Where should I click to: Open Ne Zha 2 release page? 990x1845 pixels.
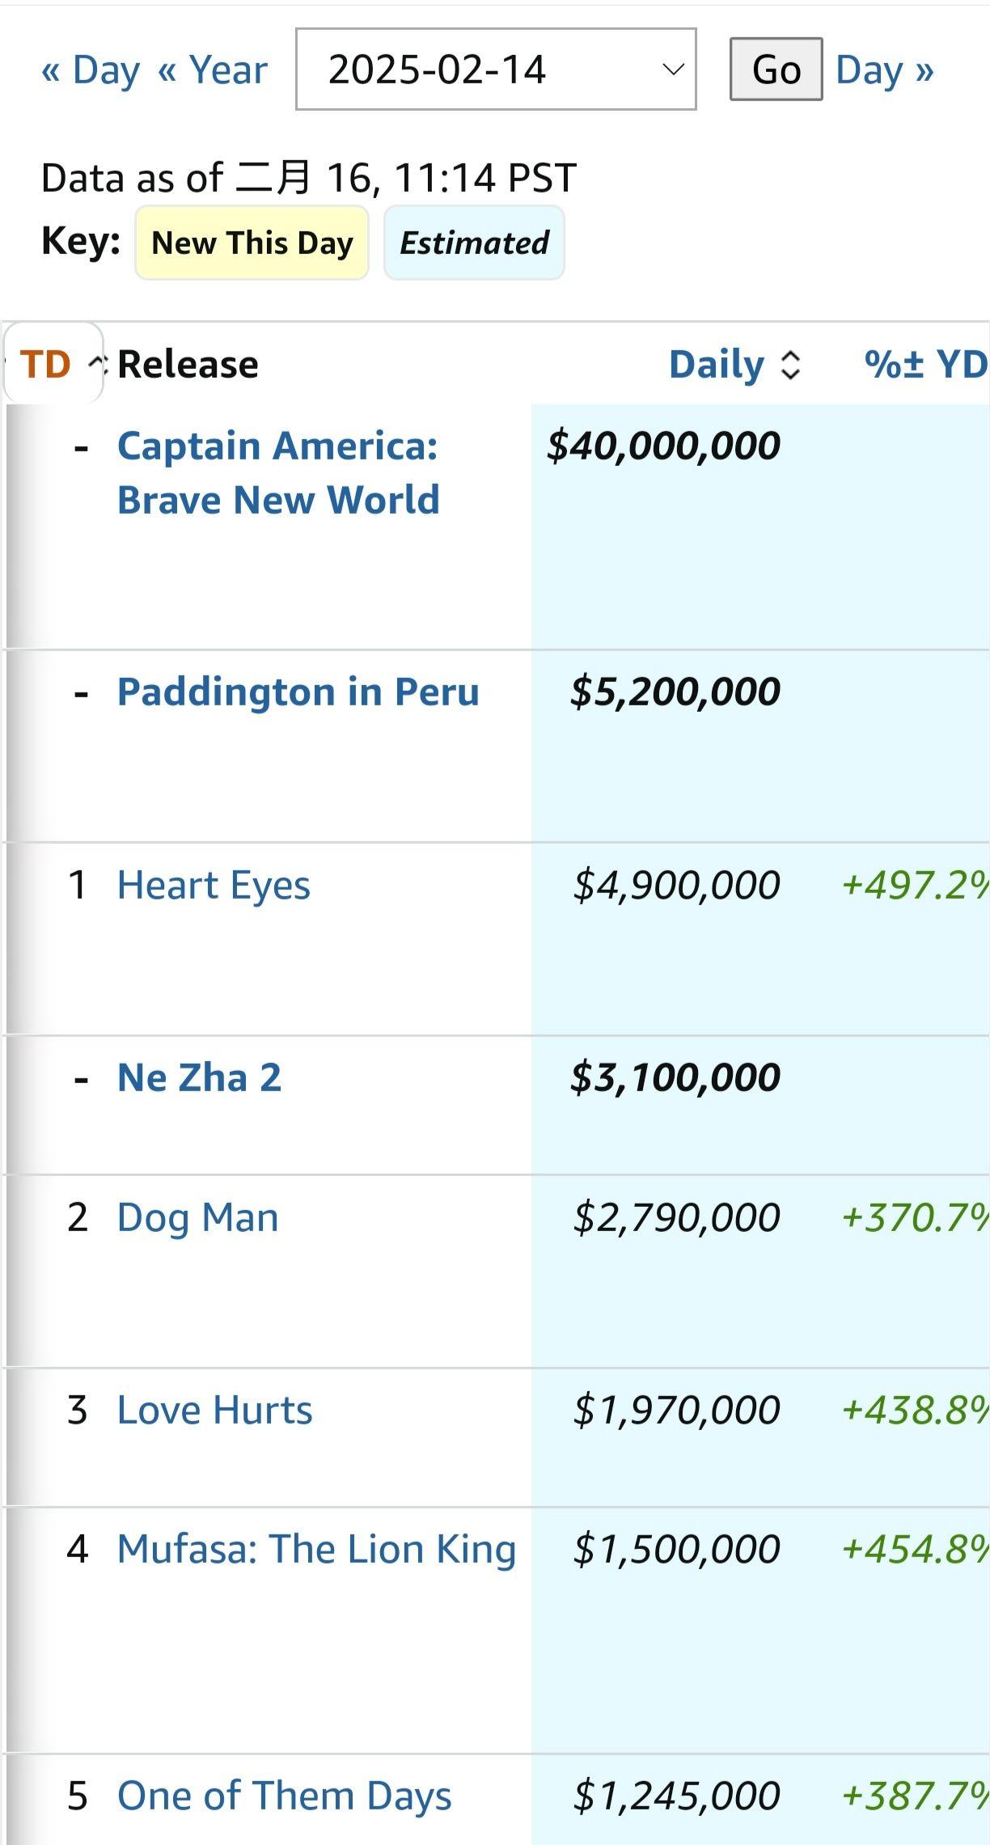tap(199, 1077)
